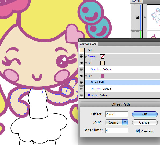Viewport: 160px width, 145px height.
Task: Click the layer lock icon
Action: pos(137,17)
